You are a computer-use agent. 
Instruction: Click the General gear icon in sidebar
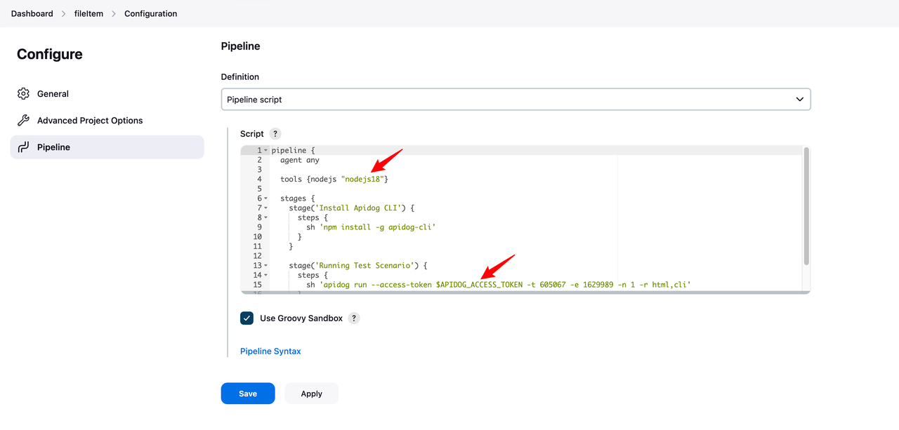point(23,94)
